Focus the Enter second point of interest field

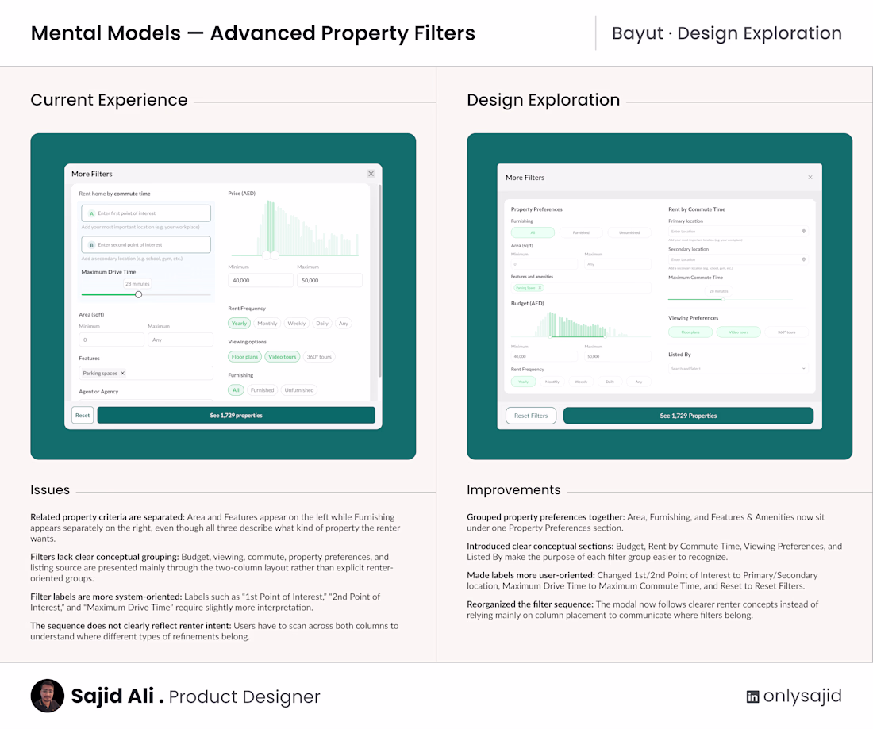(x=146, y=245)
